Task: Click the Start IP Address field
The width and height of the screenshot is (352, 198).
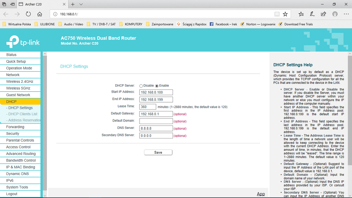Action: pos(156,92)
